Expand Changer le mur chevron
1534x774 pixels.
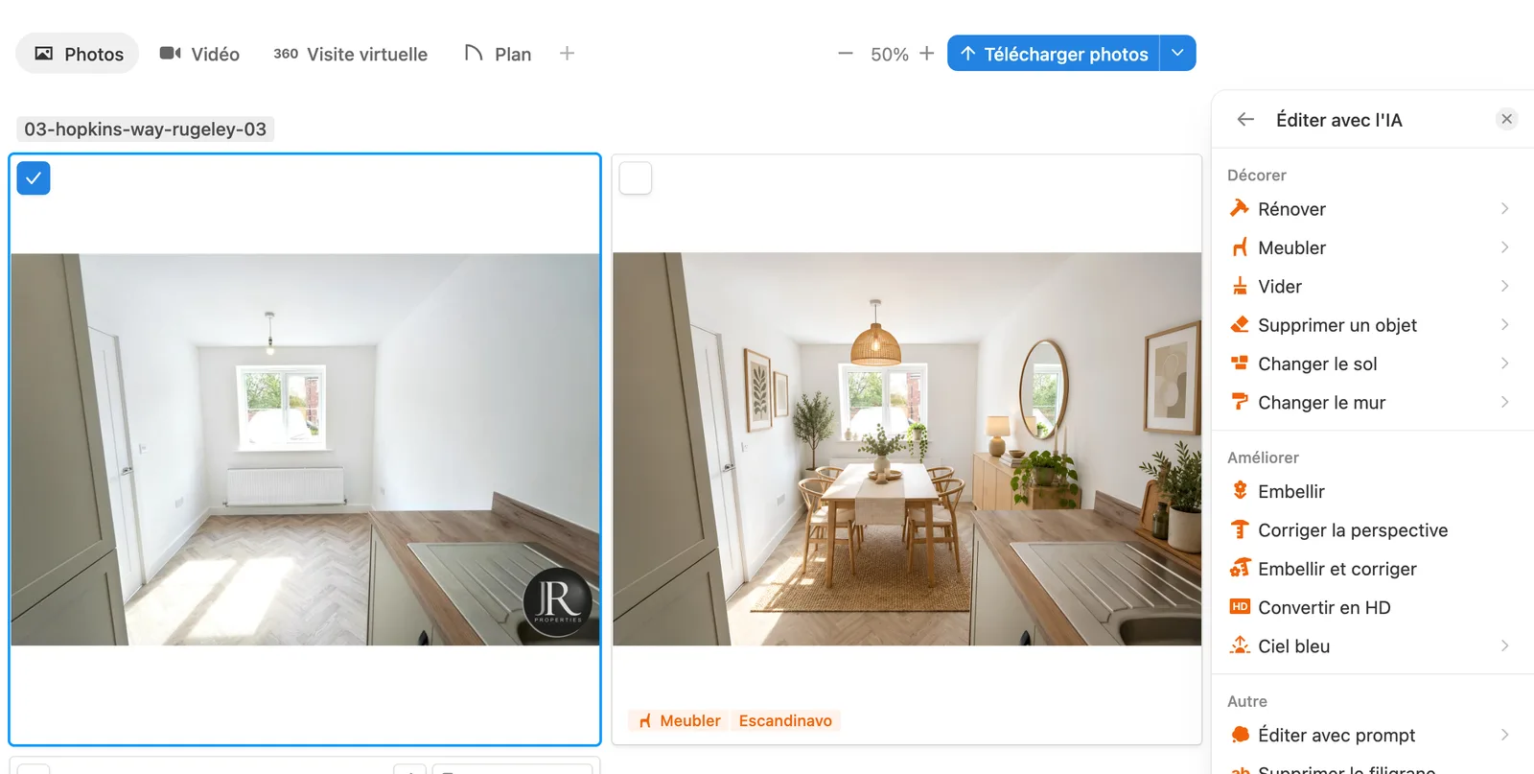(x=1504, y=402)
